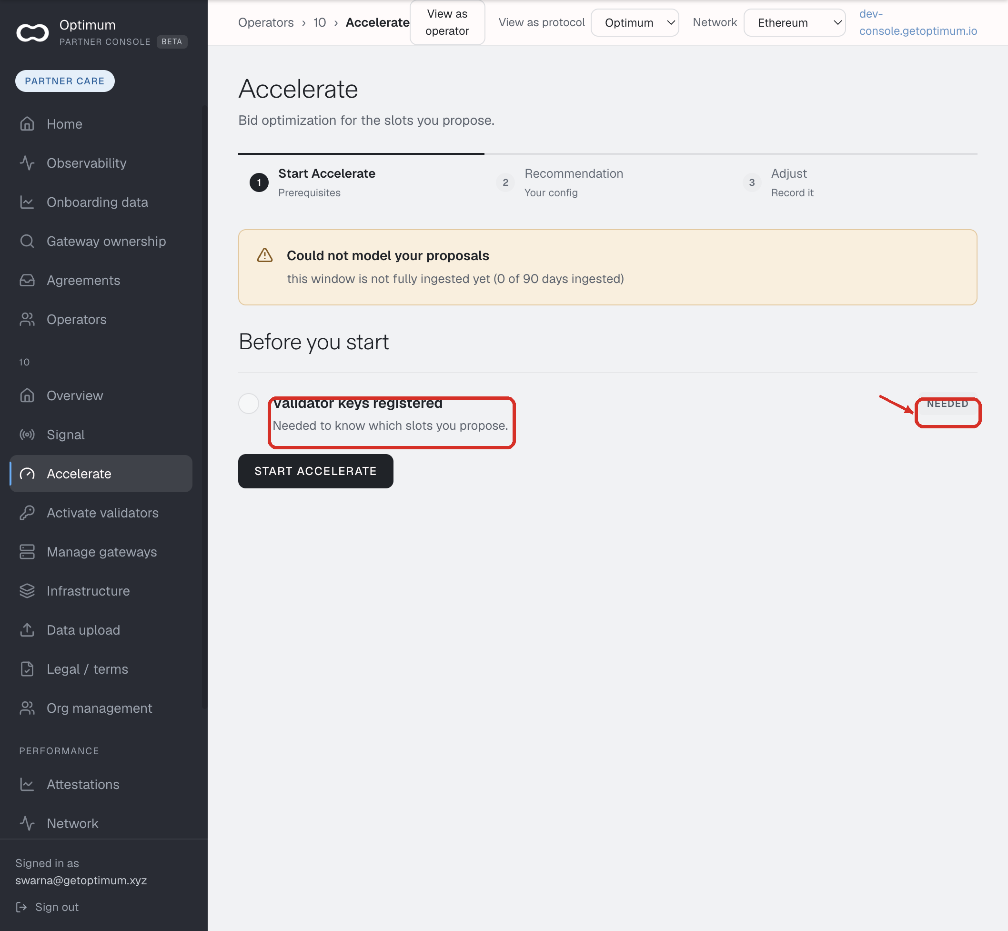
Task: Click the Optimum infinity logo icon
Action: [x=33, y=33]
